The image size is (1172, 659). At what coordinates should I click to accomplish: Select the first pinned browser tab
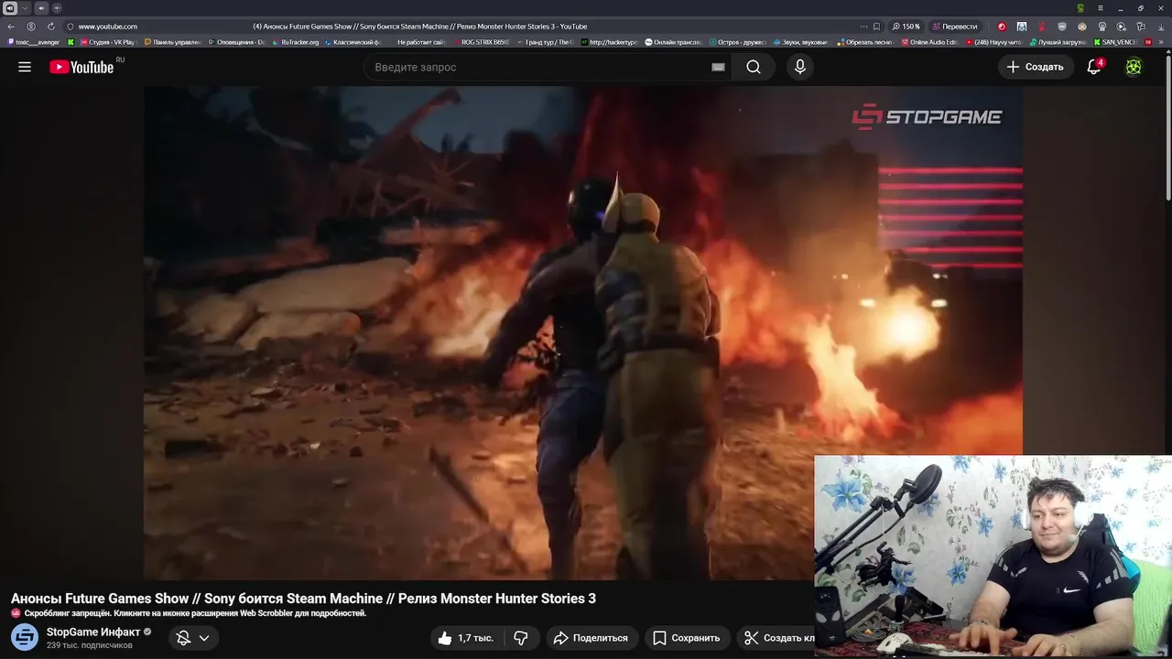tap(10, 8)
